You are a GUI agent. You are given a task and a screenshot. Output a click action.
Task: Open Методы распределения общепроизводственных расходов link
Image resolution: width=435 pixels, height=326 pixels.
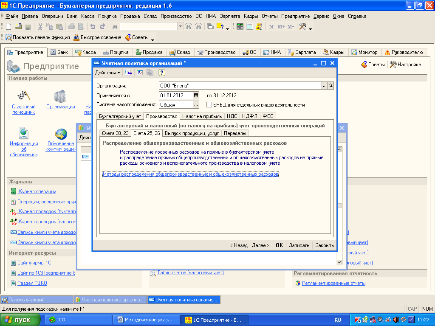click(x=190, y=174)
